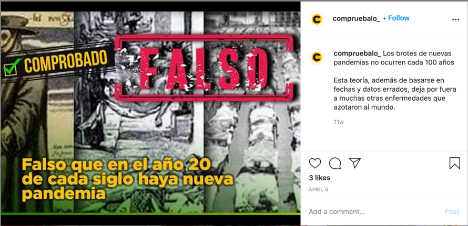This screenshot has height=226, width=468.
Task: Open the 11w timestamp link
Action: tap(339, 122)
